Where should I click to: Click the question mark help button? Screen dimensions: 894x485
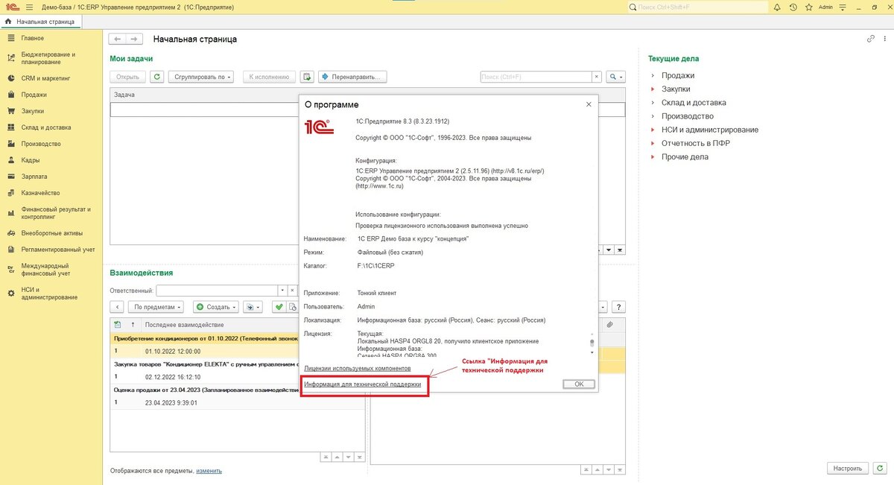pyautogui.click(x=618, y=306)
